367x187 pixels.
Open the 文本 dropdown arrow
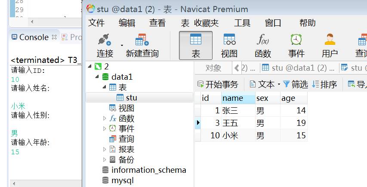[x=279, y=84]
